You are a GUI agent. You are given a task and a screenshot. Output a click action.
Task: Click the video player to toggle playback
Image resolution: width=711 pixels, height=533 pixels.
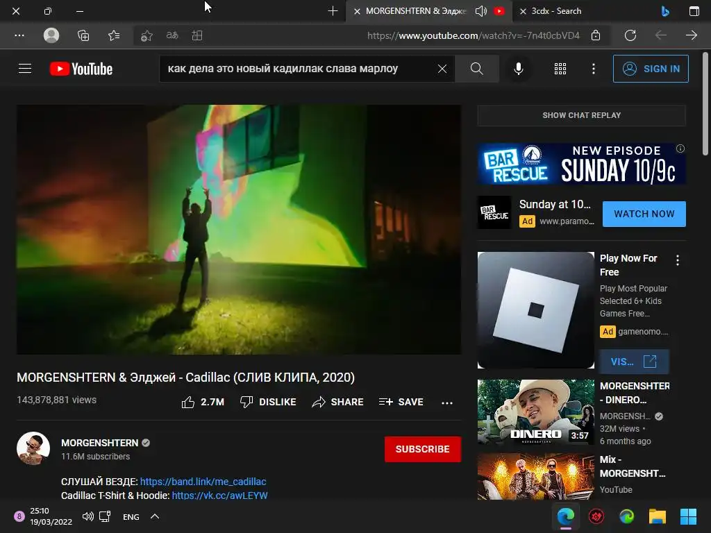239,230
